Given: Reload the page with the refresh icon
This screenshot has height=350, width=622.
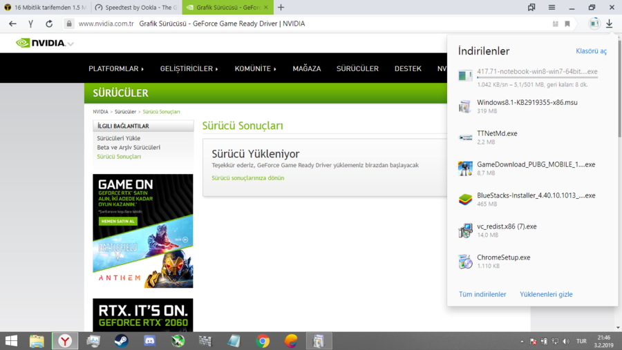Looking at the screenshot, I should pos(49,23).
